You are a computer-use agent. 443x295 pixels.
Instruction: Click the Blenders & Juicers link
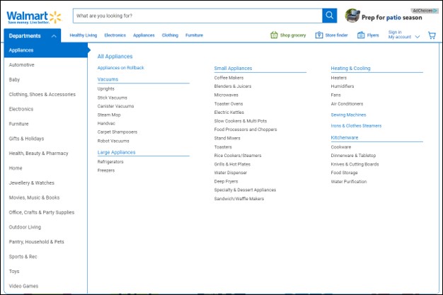[233, 86]
